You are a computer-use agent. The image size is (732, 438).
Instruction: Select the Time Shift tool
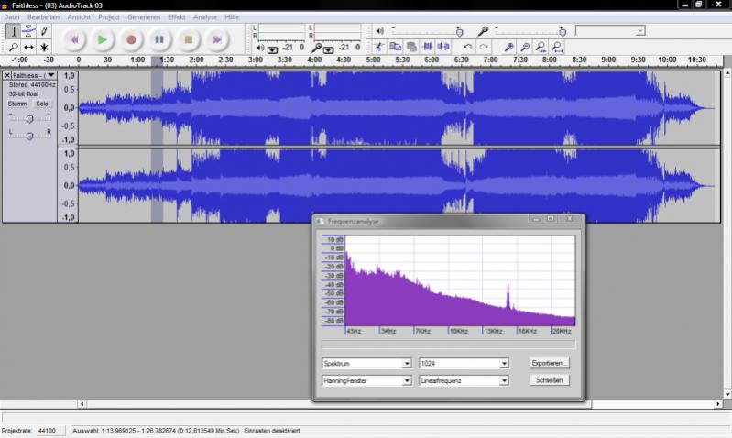[x=28, y=47]
